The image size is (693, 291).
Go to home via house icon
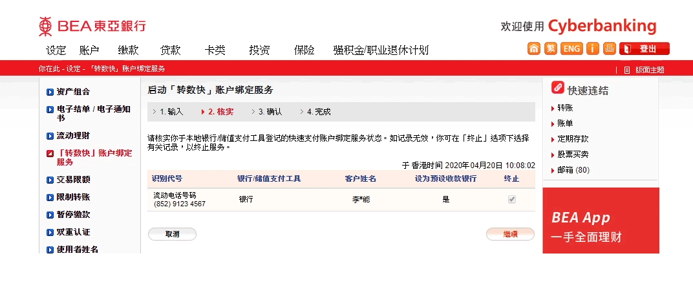(534, 48)
